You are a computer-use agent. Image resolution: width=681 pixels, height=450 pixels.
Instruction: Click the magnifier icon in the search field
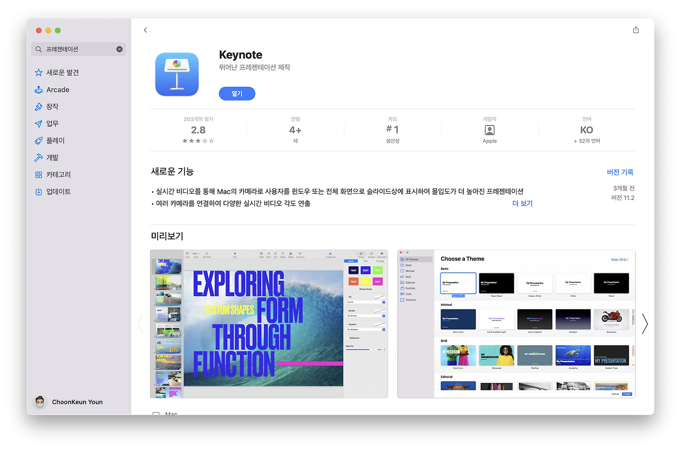[38, 49]
